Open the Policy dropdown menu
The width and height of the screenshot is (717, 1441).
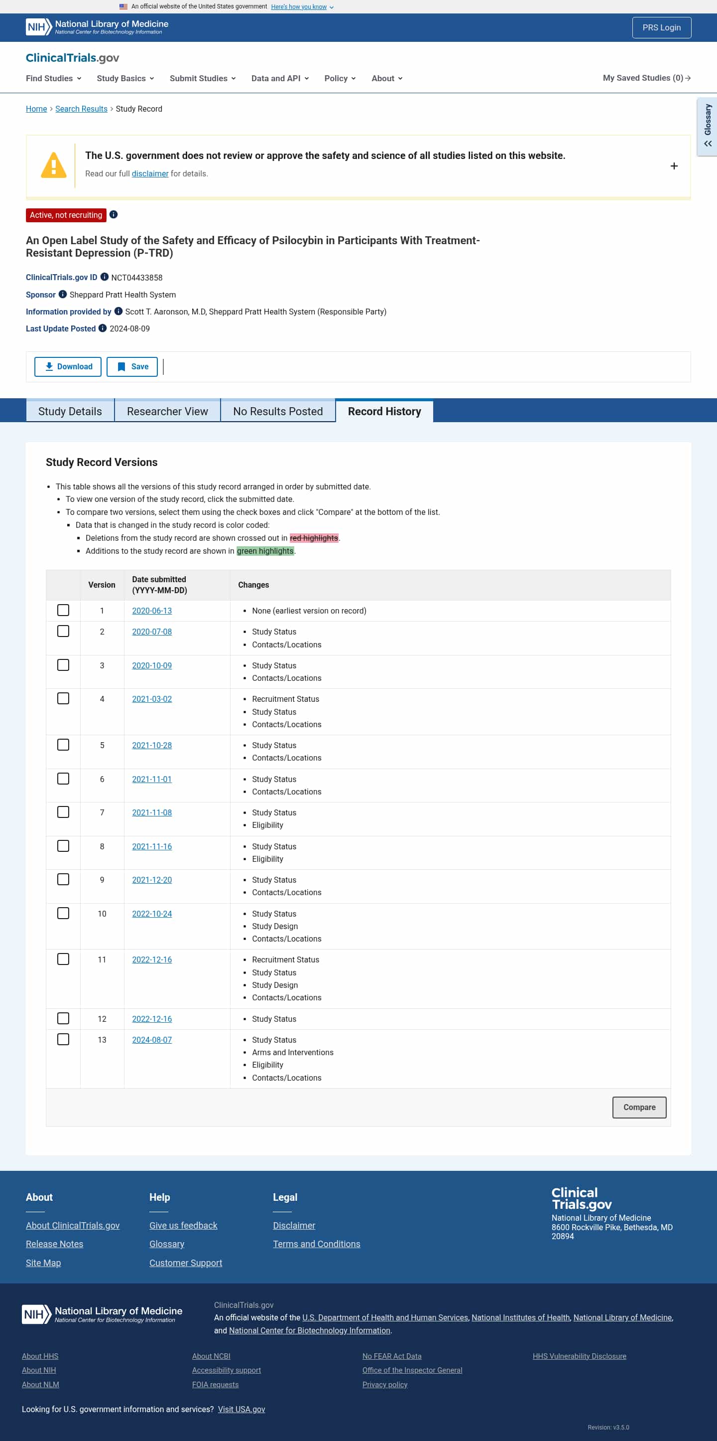(340, 78)
